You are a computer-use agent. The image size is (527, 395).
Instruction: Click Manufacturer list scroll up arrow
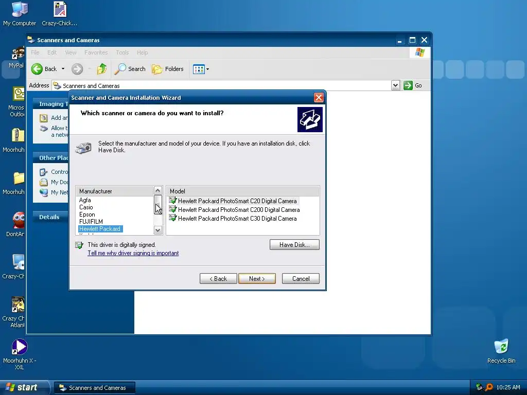[x=157, y=191]
